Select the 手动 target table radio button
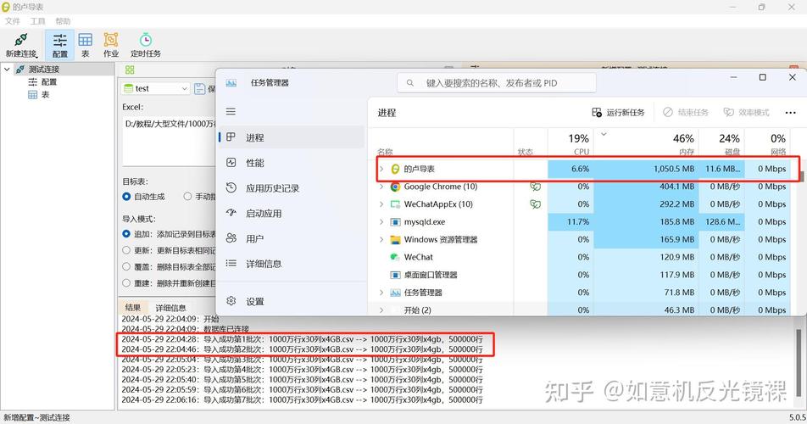 pyautogui.click(x=188, y=197)
